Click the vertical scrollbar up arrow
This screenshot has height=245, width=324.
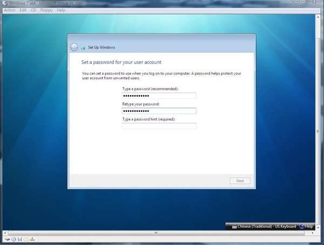pos(318,17)
